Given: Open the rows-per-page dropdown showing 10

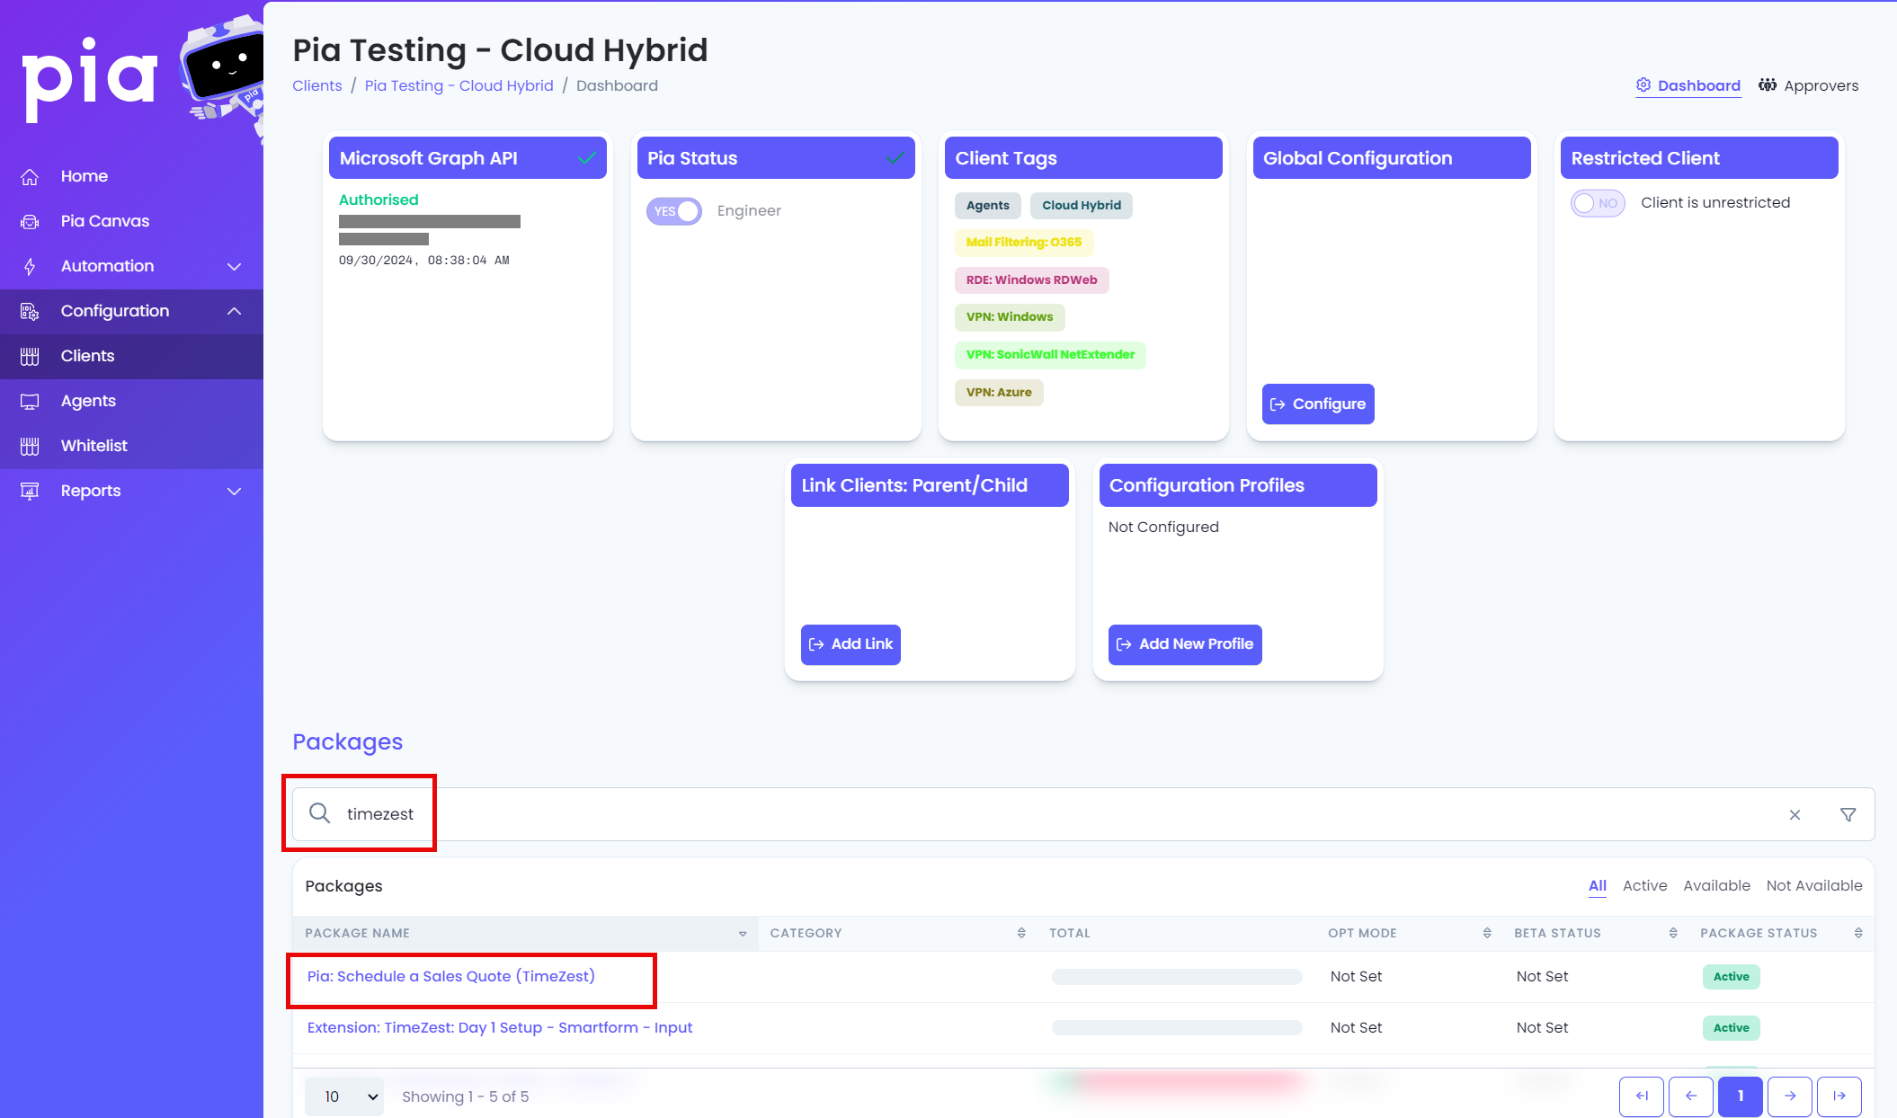Looking at the screenshot, I should pos(344,1096).
